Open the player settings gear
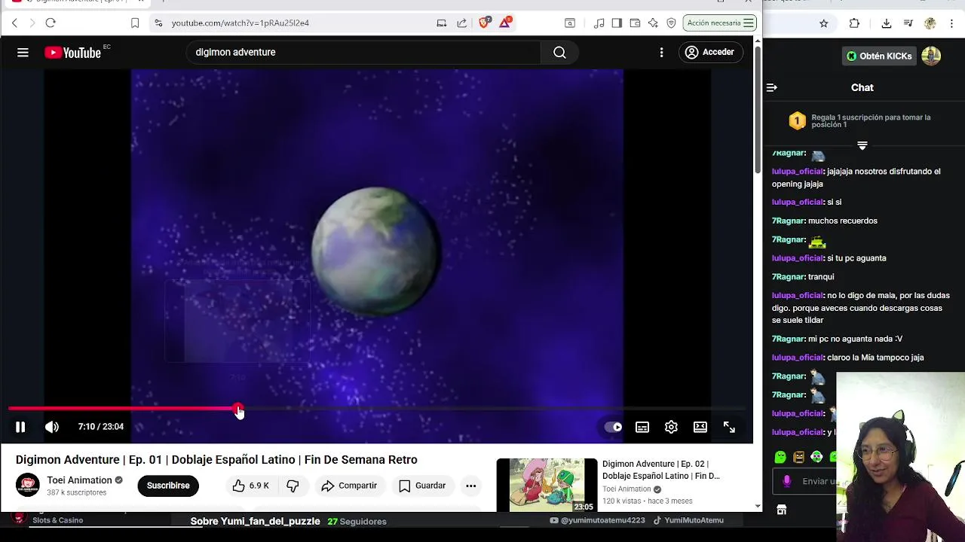This screenshot has width=965, height=542. [671, 427]
